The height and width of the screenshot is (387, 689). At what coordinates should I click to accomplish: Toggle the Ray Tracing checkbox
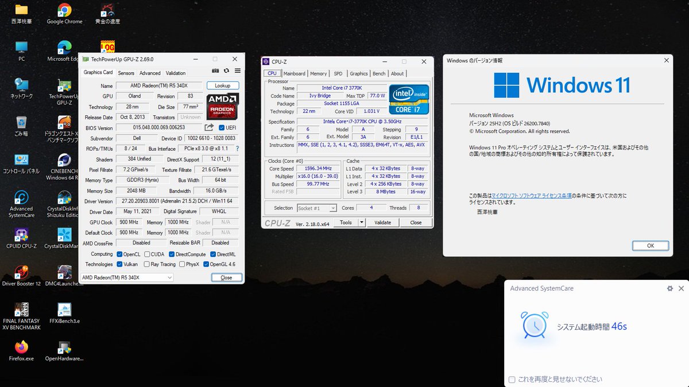[147, 264]
